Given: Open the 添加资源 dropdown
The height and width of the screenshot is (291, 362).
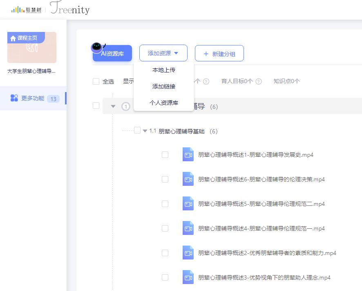Looking at the screenshot, I should pos(163,53).
